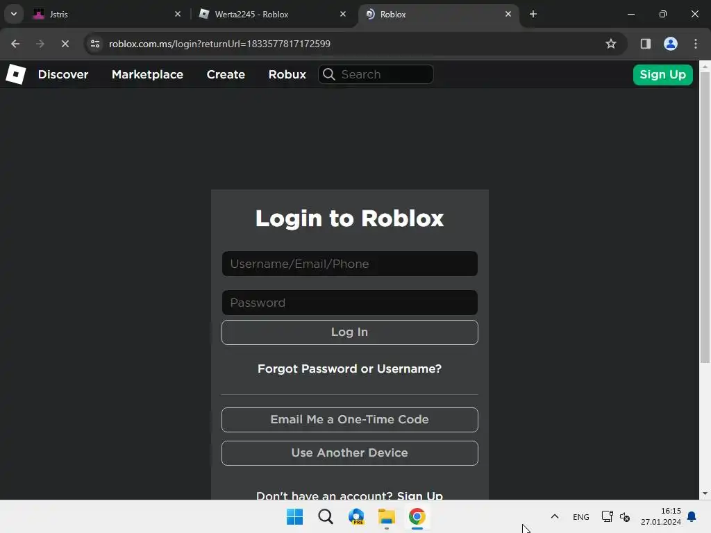The width and height of the screenshot is (711, 533).
Task: Click Use Another Device button
Action: (x=350, y=453)
